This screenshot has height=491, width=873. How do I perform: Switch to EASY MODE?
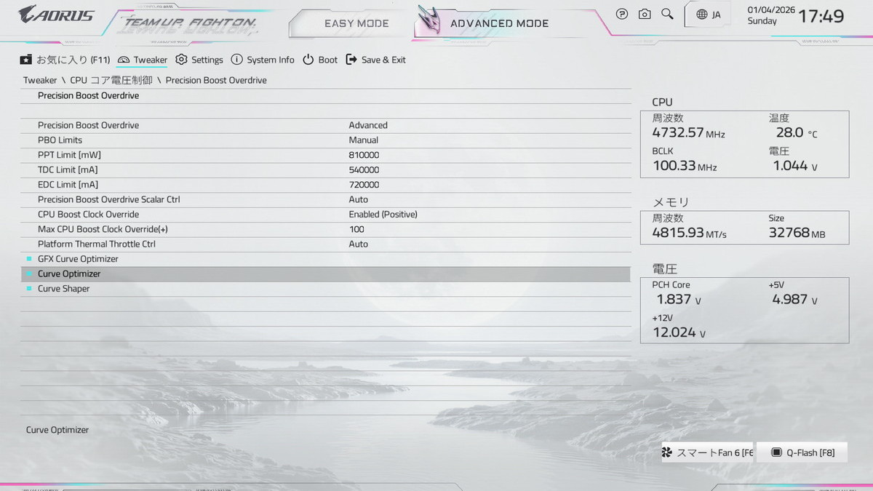(x=356, y=23)
